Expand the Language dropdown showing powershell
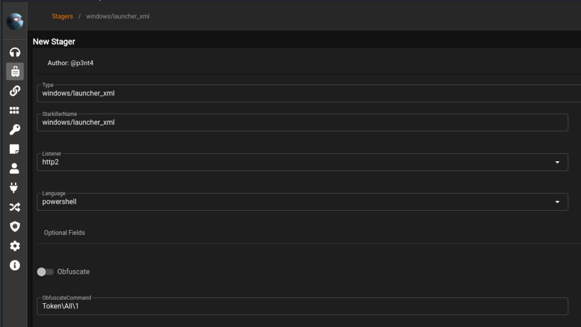Image resolution: width=581 pixels, height=327 pixels. pos(302,202)
